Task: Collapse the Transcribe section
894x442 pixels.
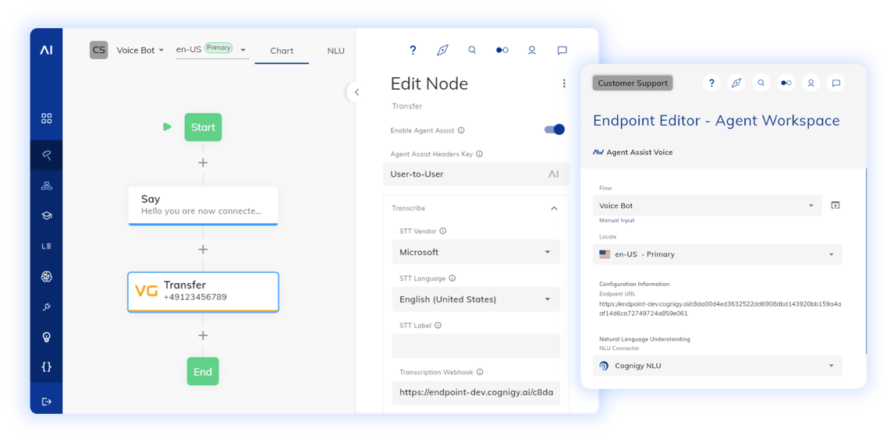Action: click(554, 208)
